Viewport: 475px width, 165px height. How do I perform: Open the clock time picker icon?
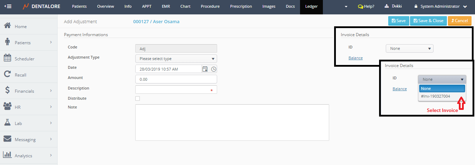214,69
